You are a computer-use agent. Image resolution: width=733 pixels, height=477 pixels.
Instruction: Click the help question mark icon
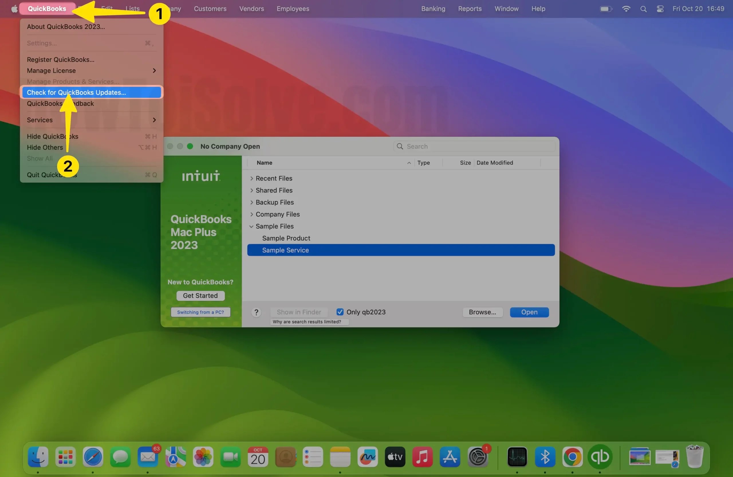[256, 312]
